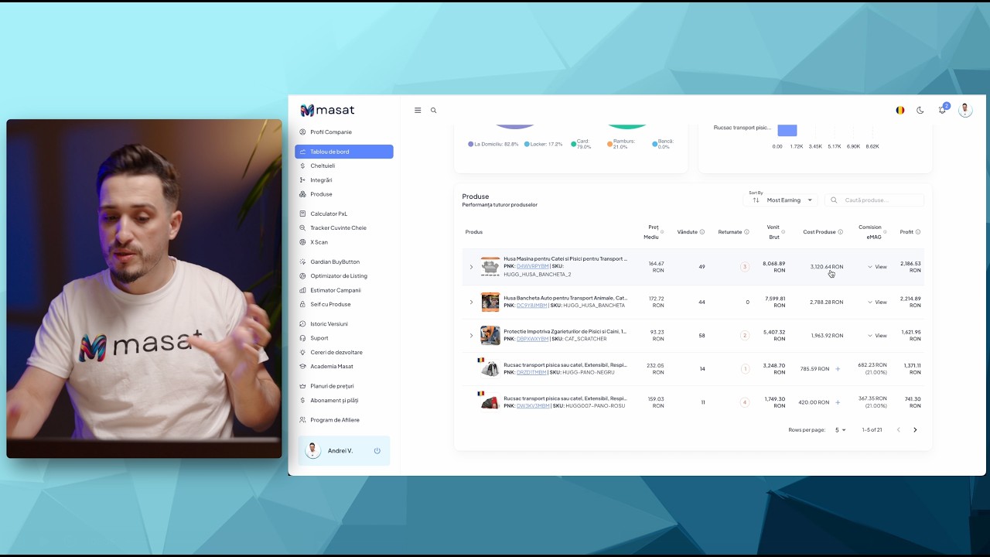
Task: Click info icon beside Vândute column
Action: [702, 232]
